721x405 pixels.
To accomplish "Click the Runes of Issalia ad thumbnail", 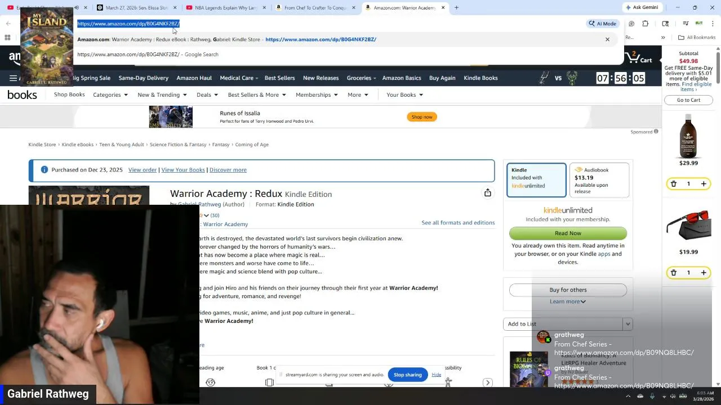I will coord(171,117).
